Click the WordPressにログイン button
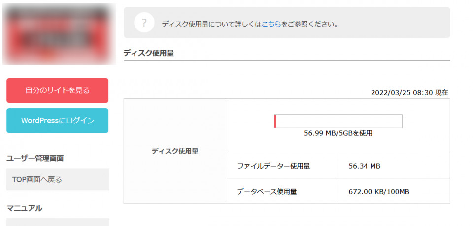Screen dimensions: 473x226 pos(57,121)
